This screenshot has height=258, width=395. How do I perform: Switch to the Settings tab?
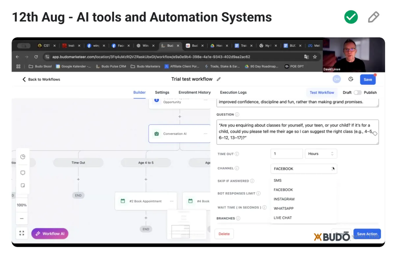point(162,93)
